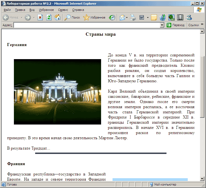Click the vertical scrollbar thumb
This screenshot has height=188, width=206.
tap(202, 87)
